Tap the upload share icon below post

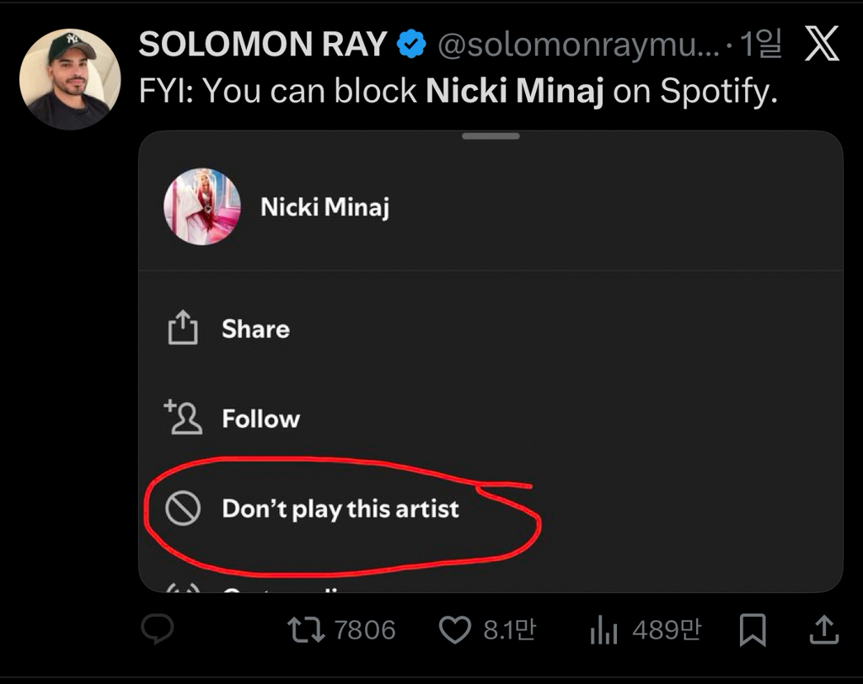point(823,628)
